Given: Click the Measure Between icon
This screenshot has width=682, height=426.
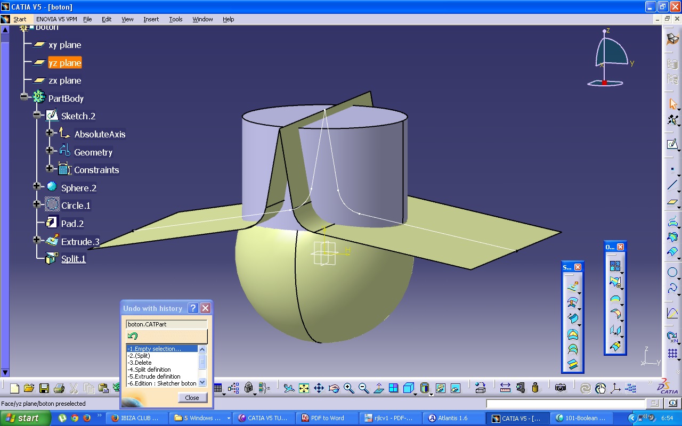Looking at the screenshot, I should pos(505,388).
